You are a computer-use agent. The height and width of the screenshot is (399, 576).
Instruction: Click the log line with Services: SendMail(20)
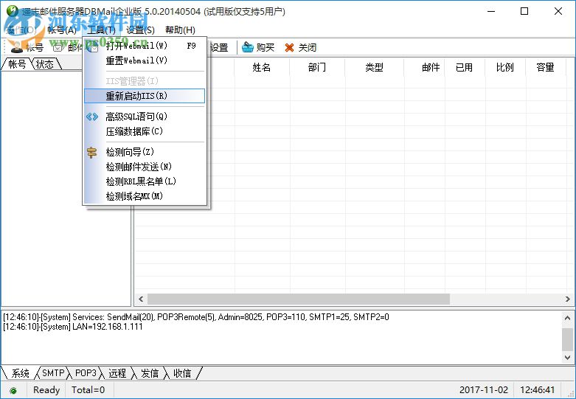point(196,317)
